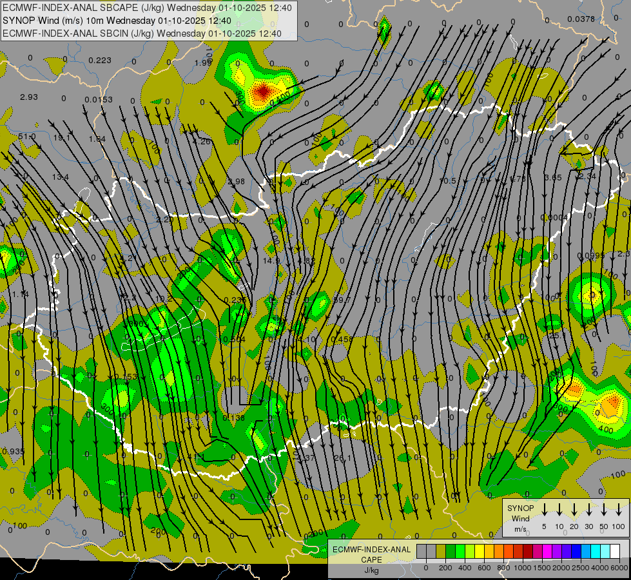
Task: Click the 0.0378 value in top-right corner
Action: tap(581, 19)
